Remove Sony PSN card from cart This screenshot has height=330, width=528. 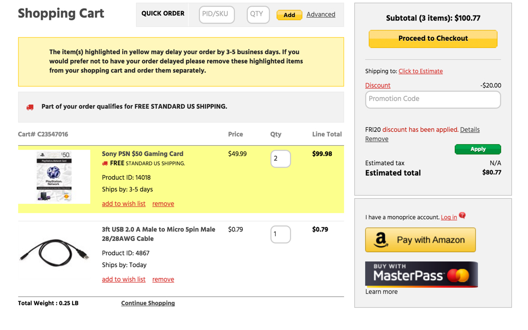tap(163, 203)
